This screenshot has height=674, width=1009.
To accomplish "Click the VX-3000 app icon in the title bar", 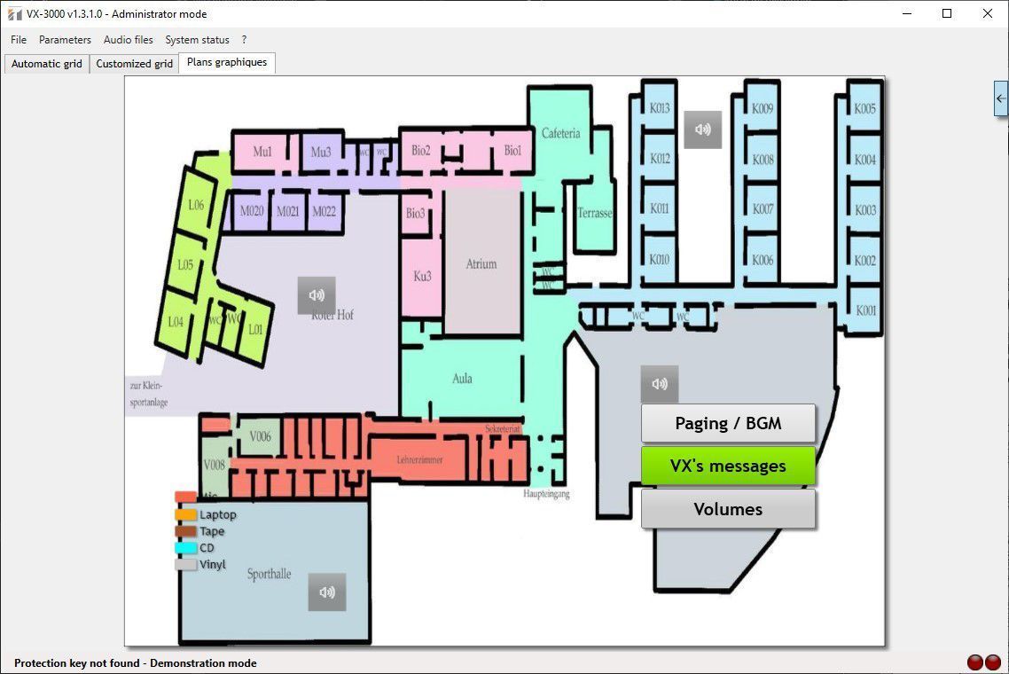I will (14, 13).
